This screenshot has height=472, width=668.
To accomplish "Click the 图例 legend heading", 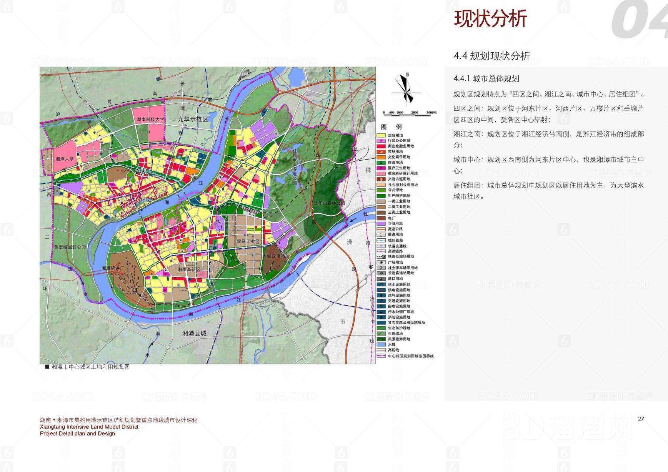I will point(391,127).
